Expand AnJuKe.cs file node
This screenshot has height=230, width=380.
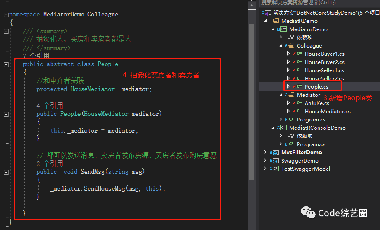288,103
